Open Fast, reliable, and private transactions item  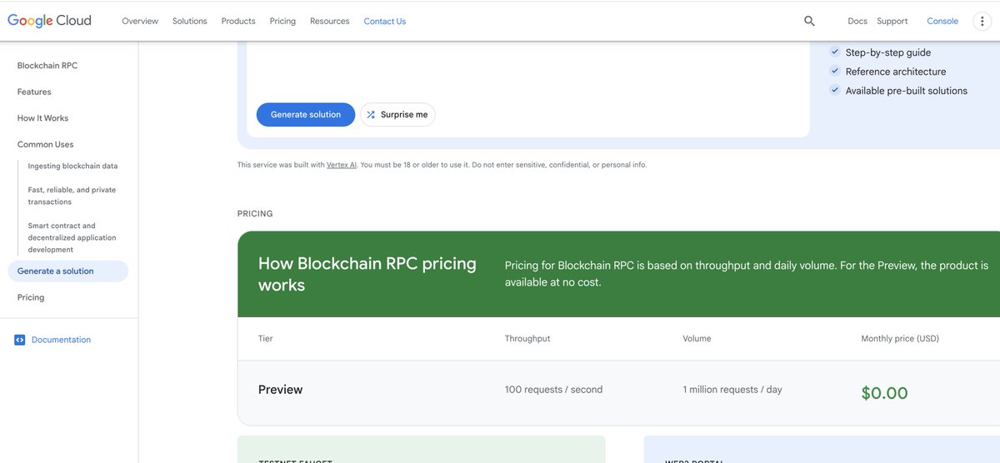coord(72,196)
